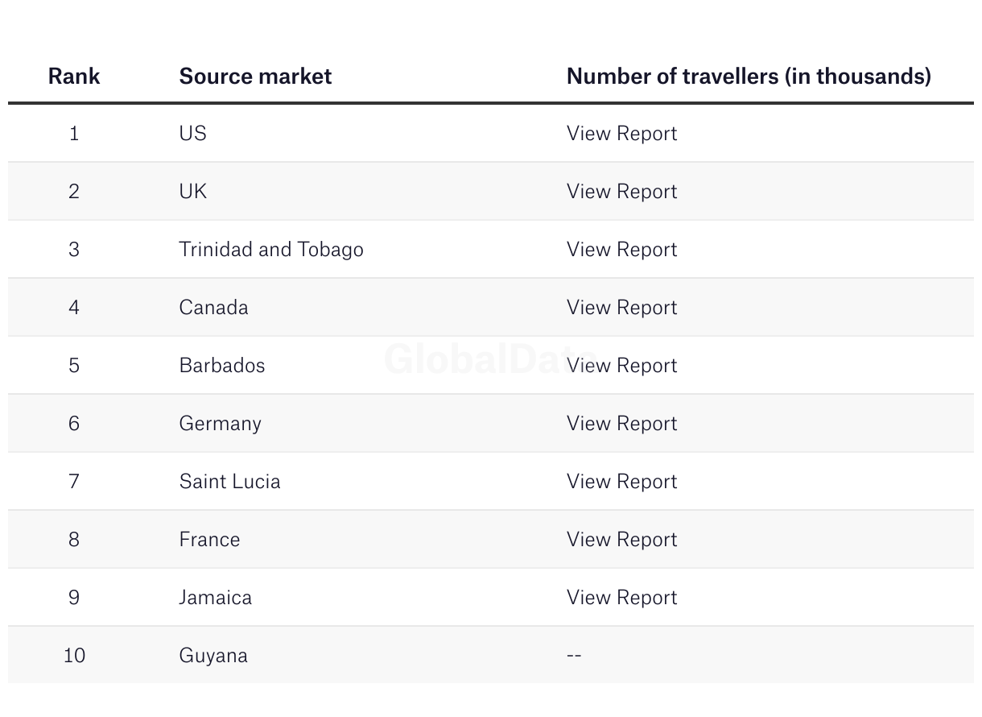Select the Guyana source market cell
The height and width of the screenshot is (717, 982).
[213, 656]
